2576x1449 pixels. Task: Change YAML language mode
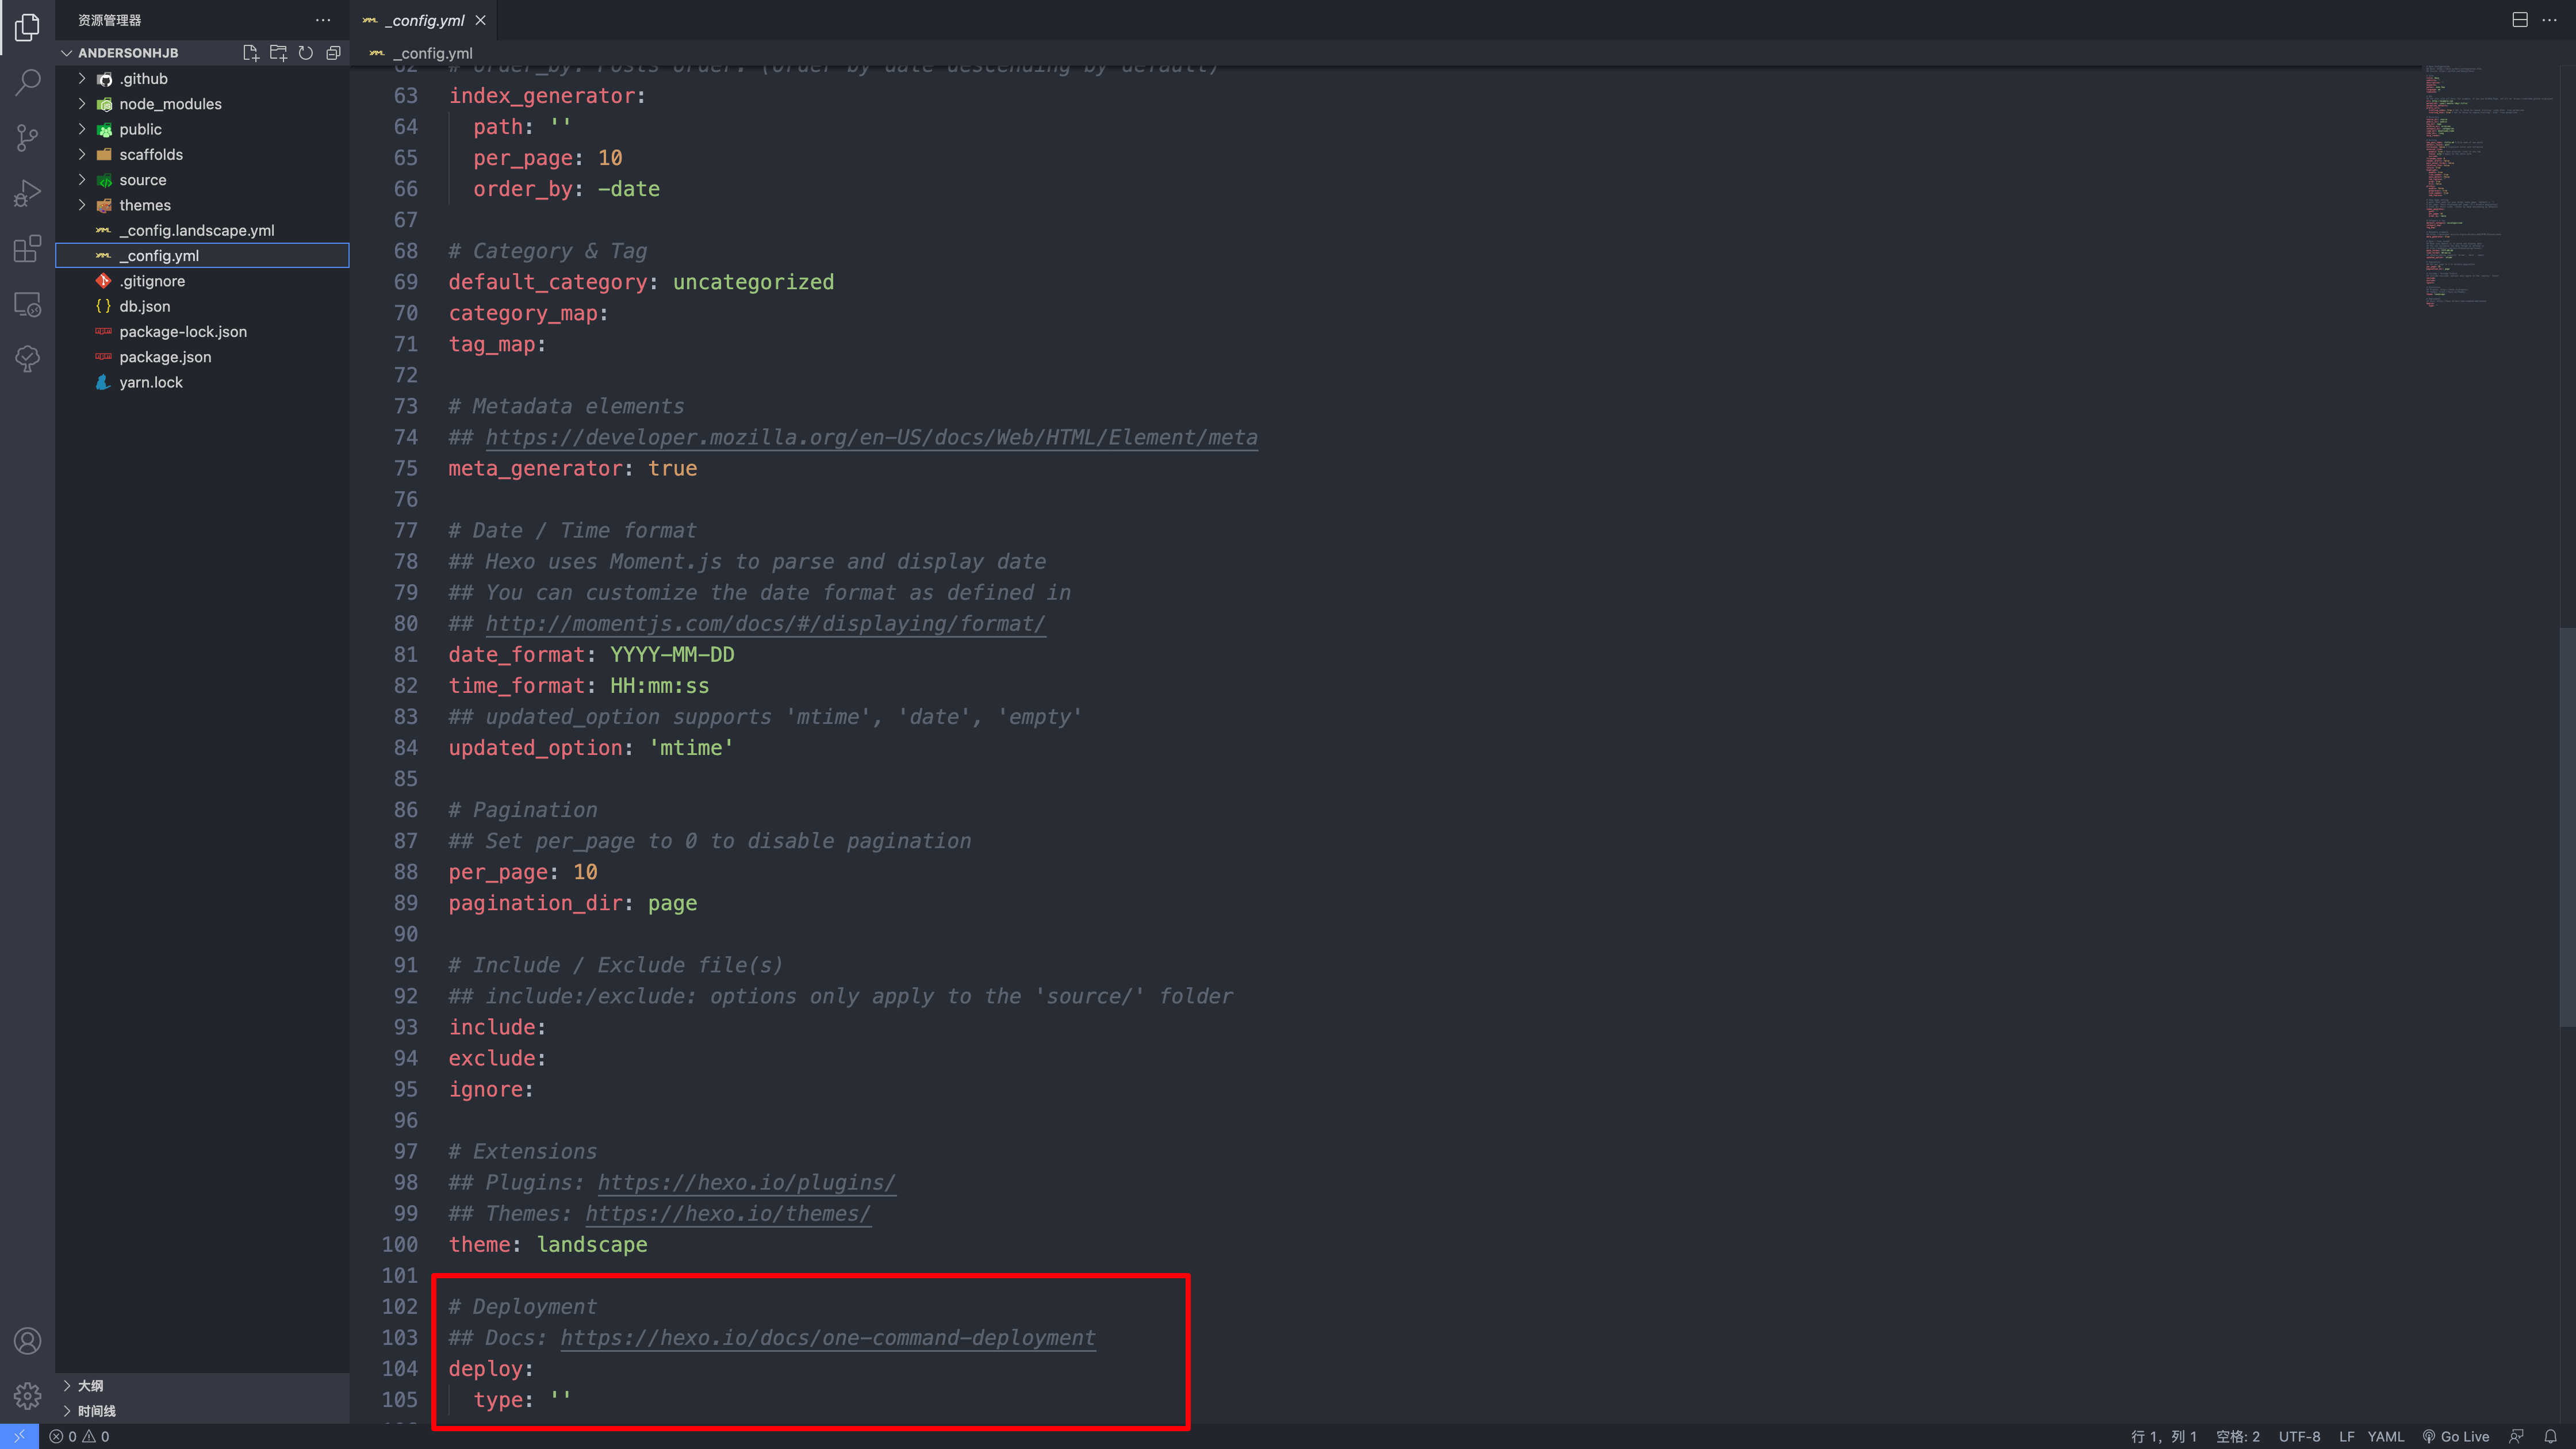point(2385,1436)
